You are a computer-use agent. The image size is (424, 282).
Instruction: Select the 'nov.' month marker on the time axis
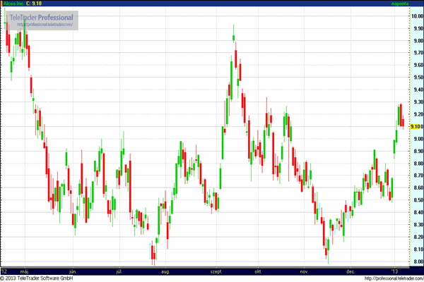[305, 271]
